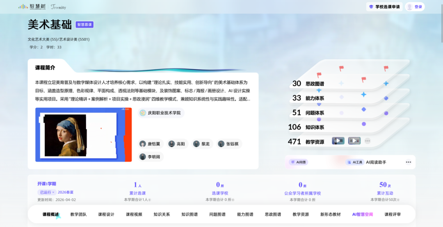Screen dimensions: 443x227
Task: Click the more dots beside 教学资源 videos
Action: (367, 141)
